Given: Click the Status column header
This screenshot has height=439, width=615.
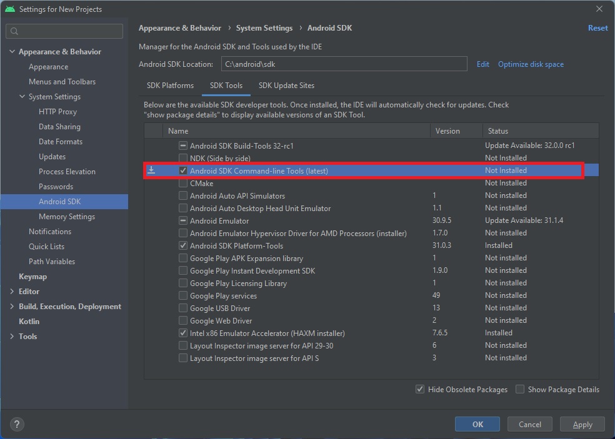Looking at the screenshot, I should pos(541,131).
